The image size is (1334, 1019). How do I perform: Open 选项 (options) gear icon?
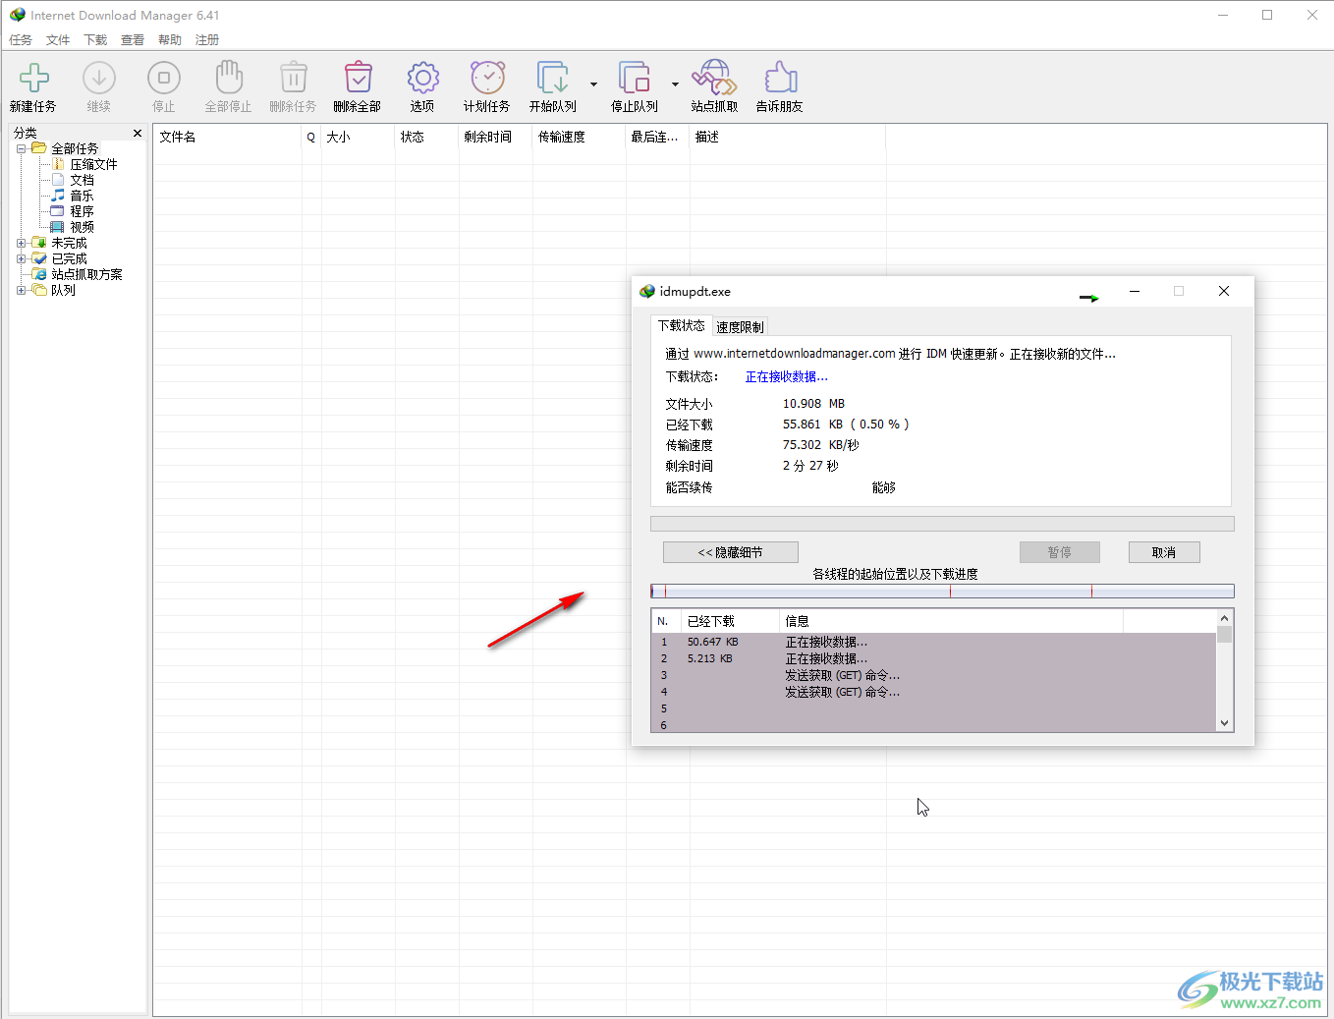[x=422, y=78]
